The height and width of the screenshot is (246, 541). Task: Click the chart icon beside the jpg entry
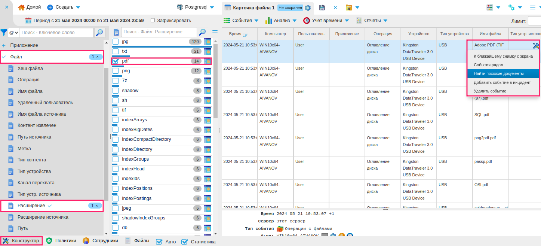[208, 42]
